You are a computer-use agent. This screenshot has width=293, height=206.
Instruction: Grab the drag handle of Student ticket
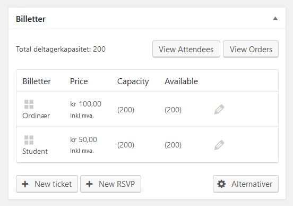click(29, 140)
